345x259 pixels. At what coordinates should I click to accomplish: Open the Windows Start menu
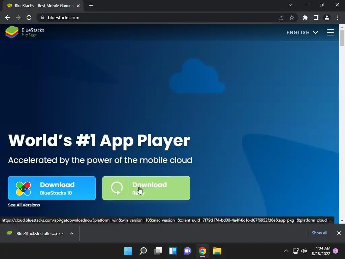pos(128,251)
